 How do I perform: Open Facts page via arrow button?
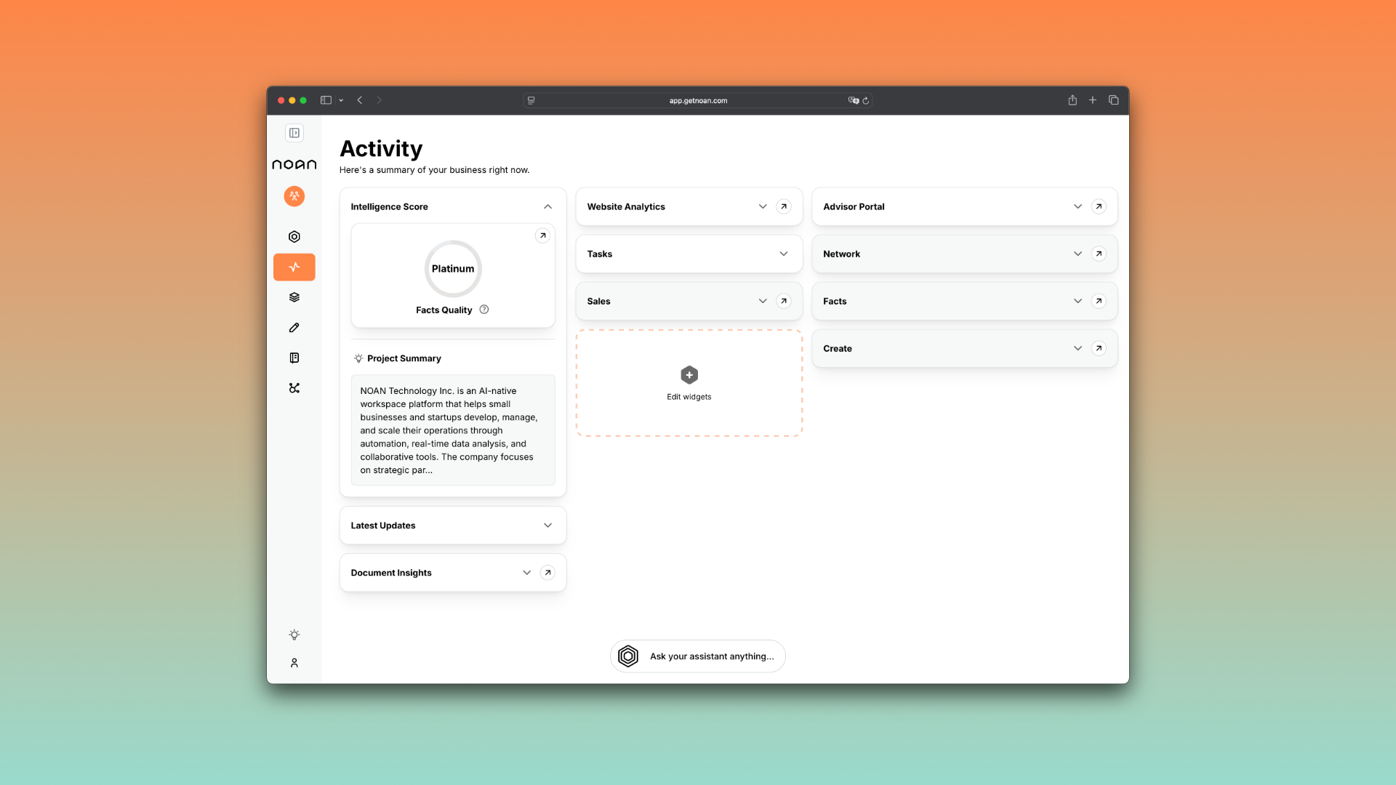[1099, 301]
